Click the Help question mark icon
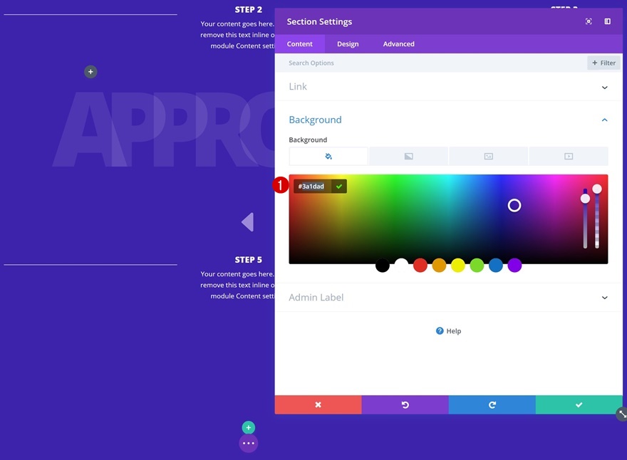627x460 pixels. (440, 331)
